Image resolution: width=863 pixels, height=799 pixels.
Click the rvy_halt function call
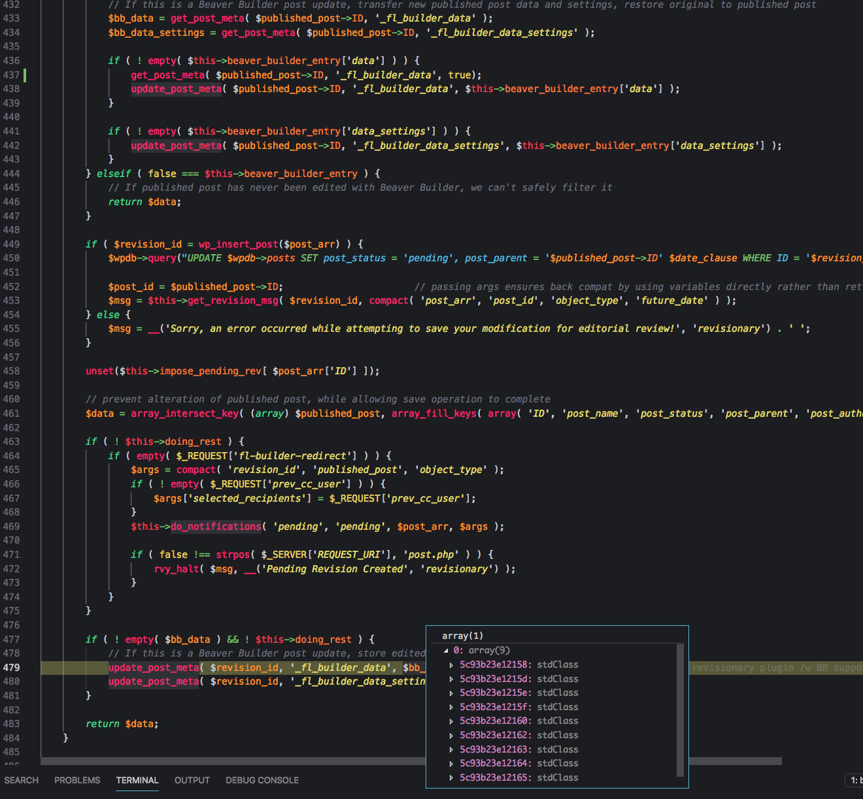(x=177, y=569)
